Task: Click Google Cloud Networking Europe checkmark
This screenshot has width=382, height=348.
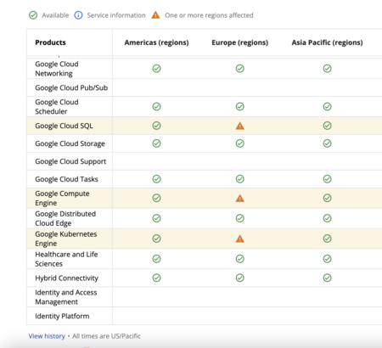Action: 240,69
